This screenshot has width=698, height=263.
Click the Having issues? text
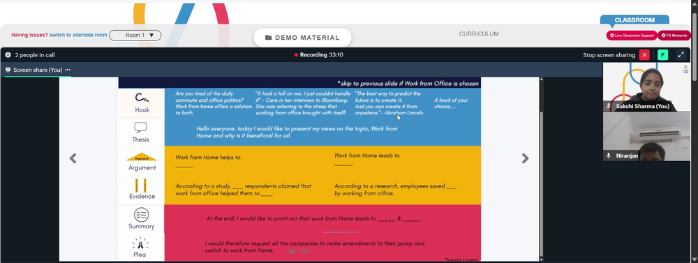pyautogui.click(x=29, y=35)
